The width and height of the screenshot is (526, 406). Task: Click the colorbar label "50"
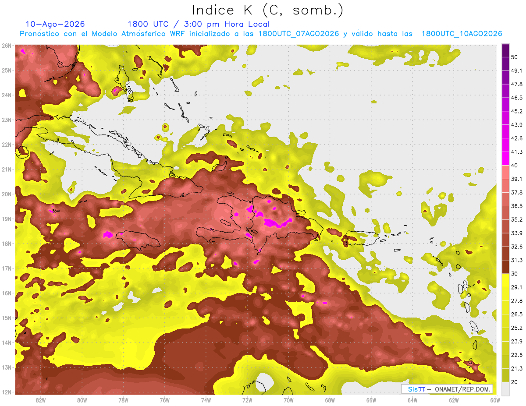pos(515,57)
